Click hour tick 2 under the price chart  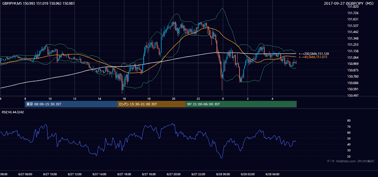248,99
